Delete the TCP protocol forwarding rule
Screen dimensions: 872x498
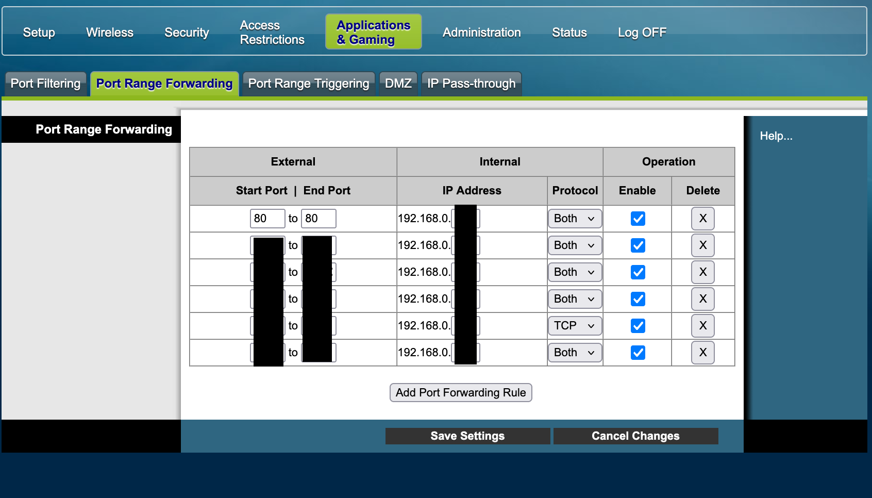coord(702,326)
